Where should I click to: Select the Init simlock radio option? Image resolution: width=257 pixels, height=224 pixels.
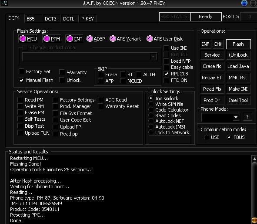click(151, 98)
